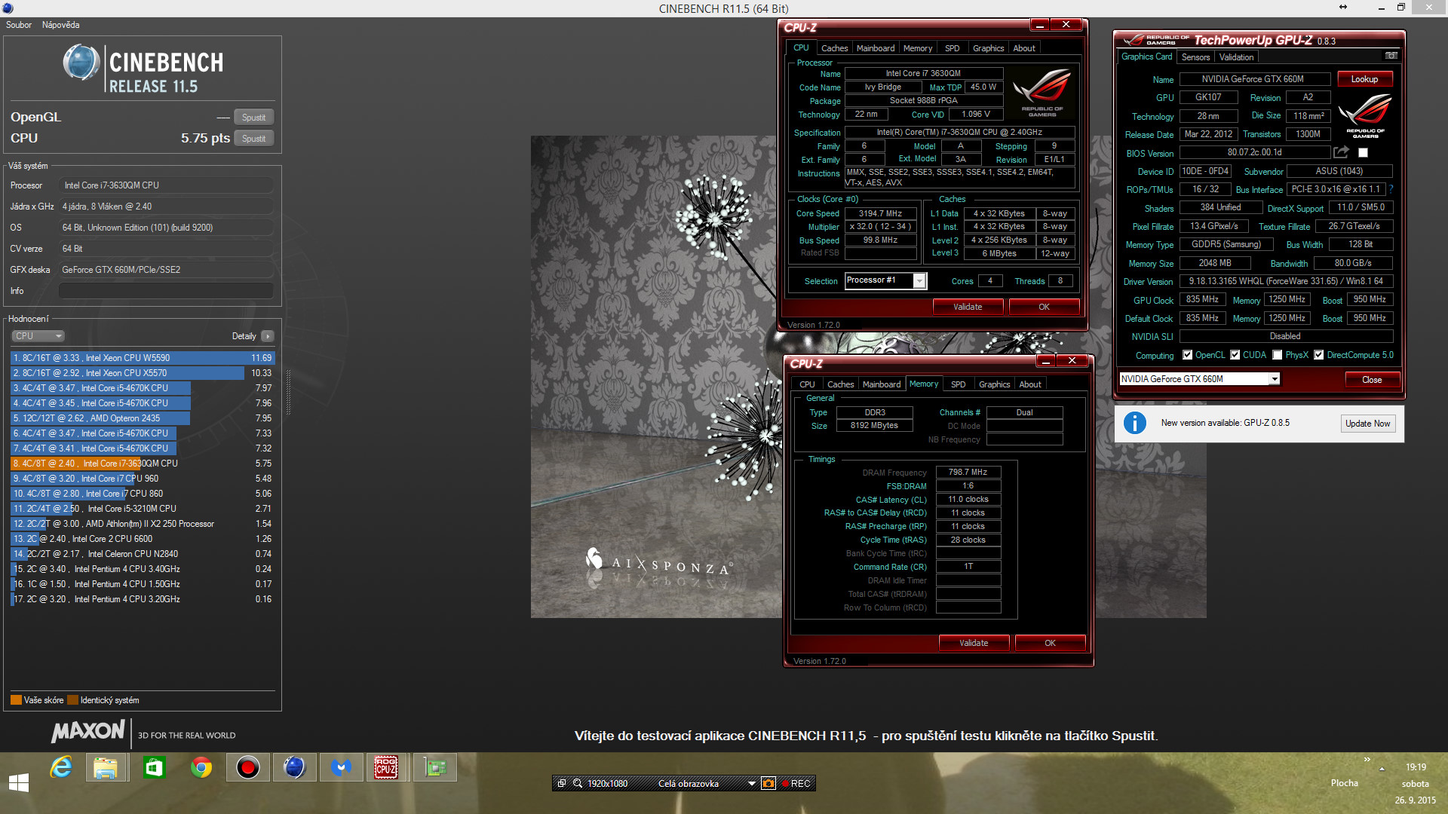Image resolution: width=1448 pixels, height=814 pixels.
Task: Click the GPU-Z screenshot camera icon
Action: point(1391,56)
